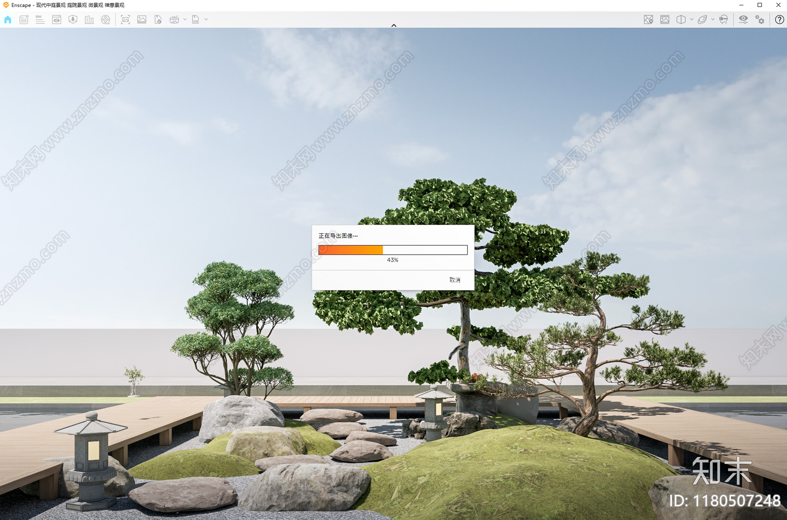Click the 取消 cancel button

455,280
